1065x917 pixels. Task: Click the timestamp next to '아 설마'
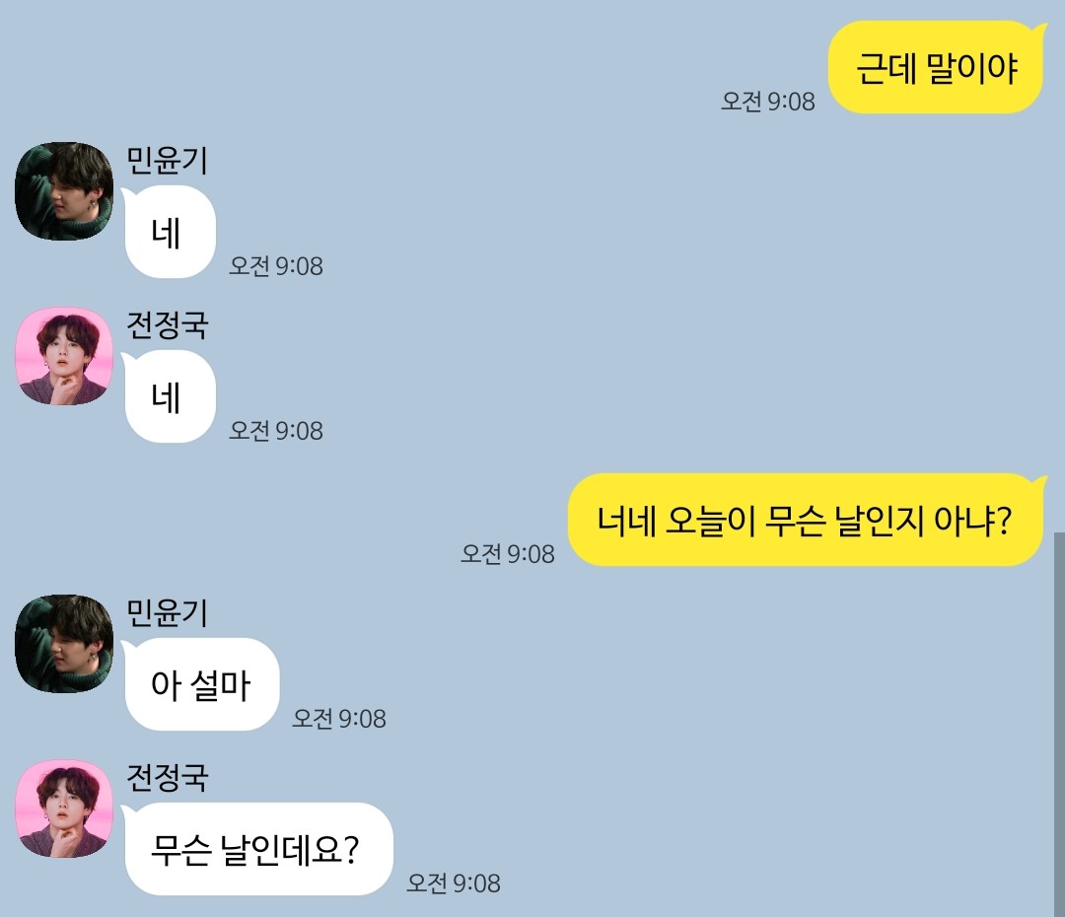tap(339, 718)
